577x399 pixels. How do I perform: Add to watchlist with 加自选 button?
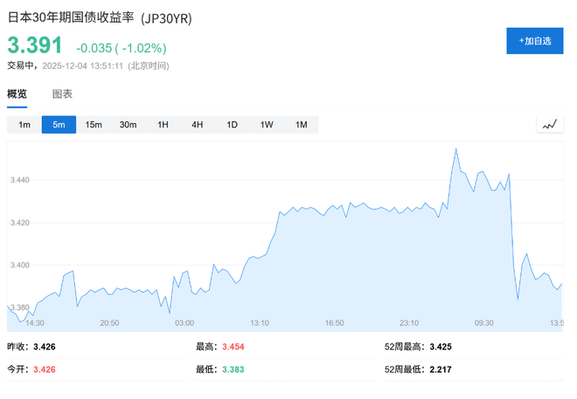(x=534, y=41)
